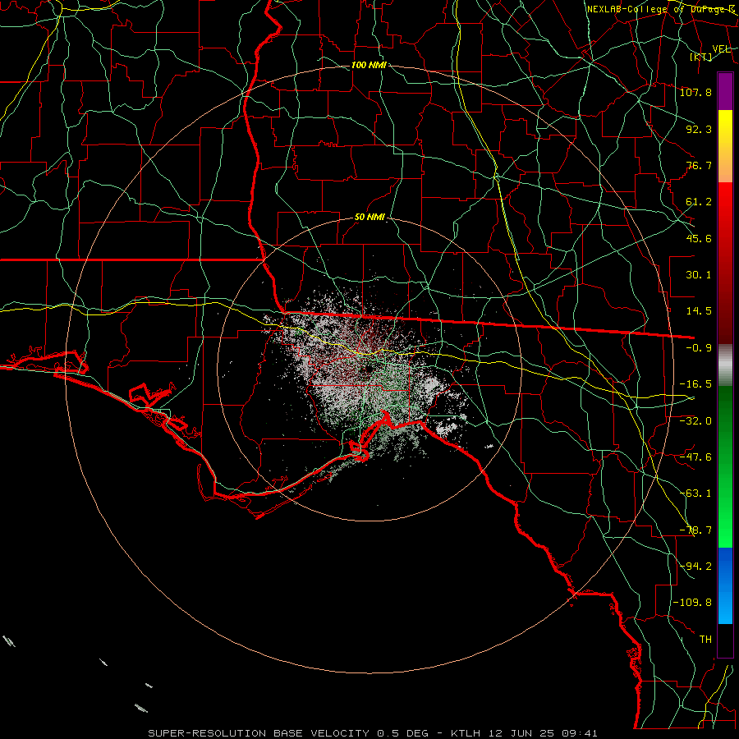
Task: Click the 30.1 velocity scale value
Action: pyautogui.click(x=699, y=275)
